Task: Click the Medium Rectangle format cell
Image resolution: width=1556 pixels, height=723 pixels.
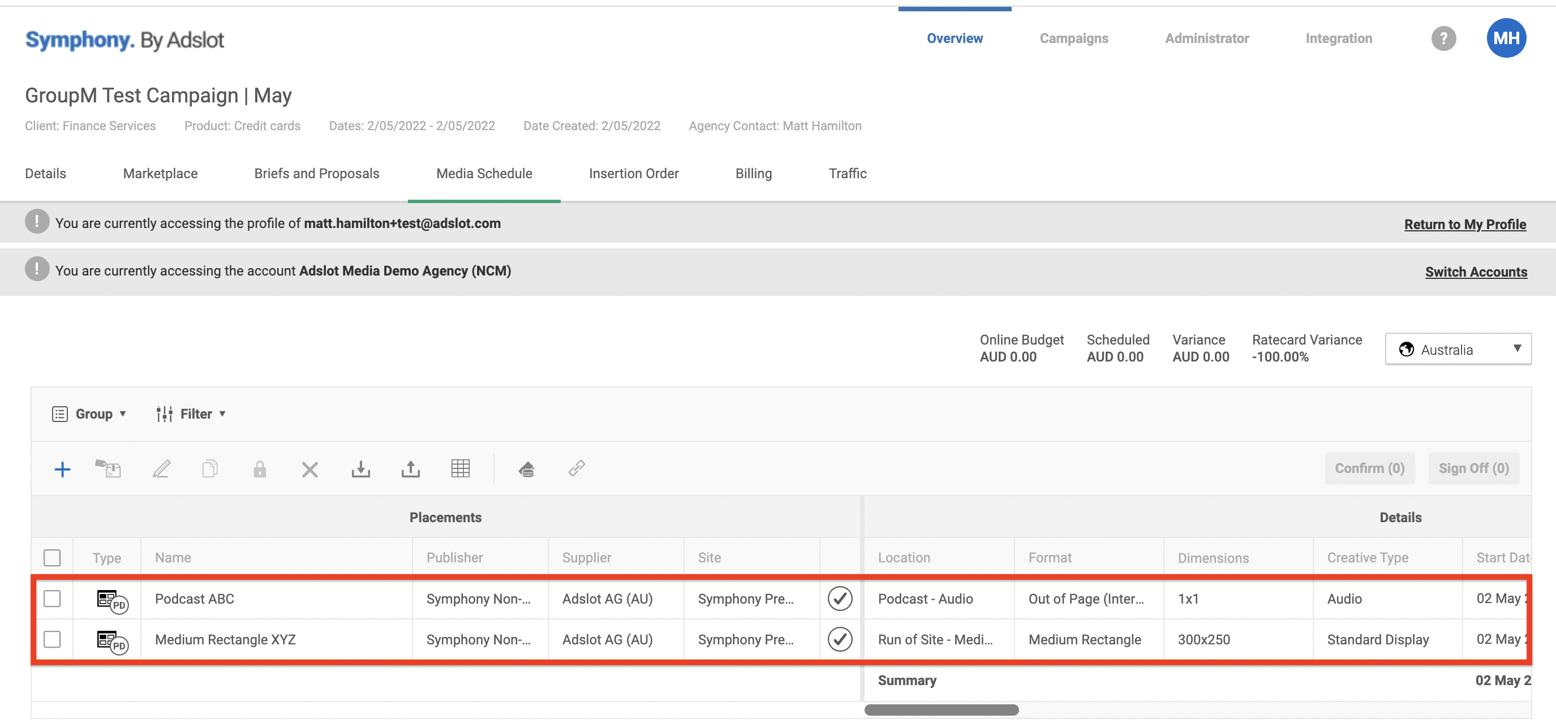Action: tap(1089, 639)
